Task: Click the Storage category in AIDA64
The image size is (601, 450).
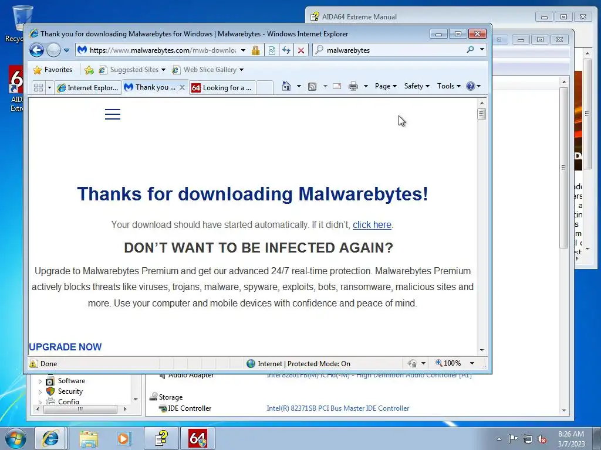Action: coord(171,397)
